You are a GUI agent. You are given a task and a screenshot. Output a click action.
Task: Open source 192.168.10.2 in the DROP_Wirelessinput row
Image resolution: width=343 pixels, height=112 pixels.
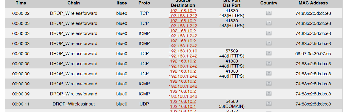click(183, 102)
